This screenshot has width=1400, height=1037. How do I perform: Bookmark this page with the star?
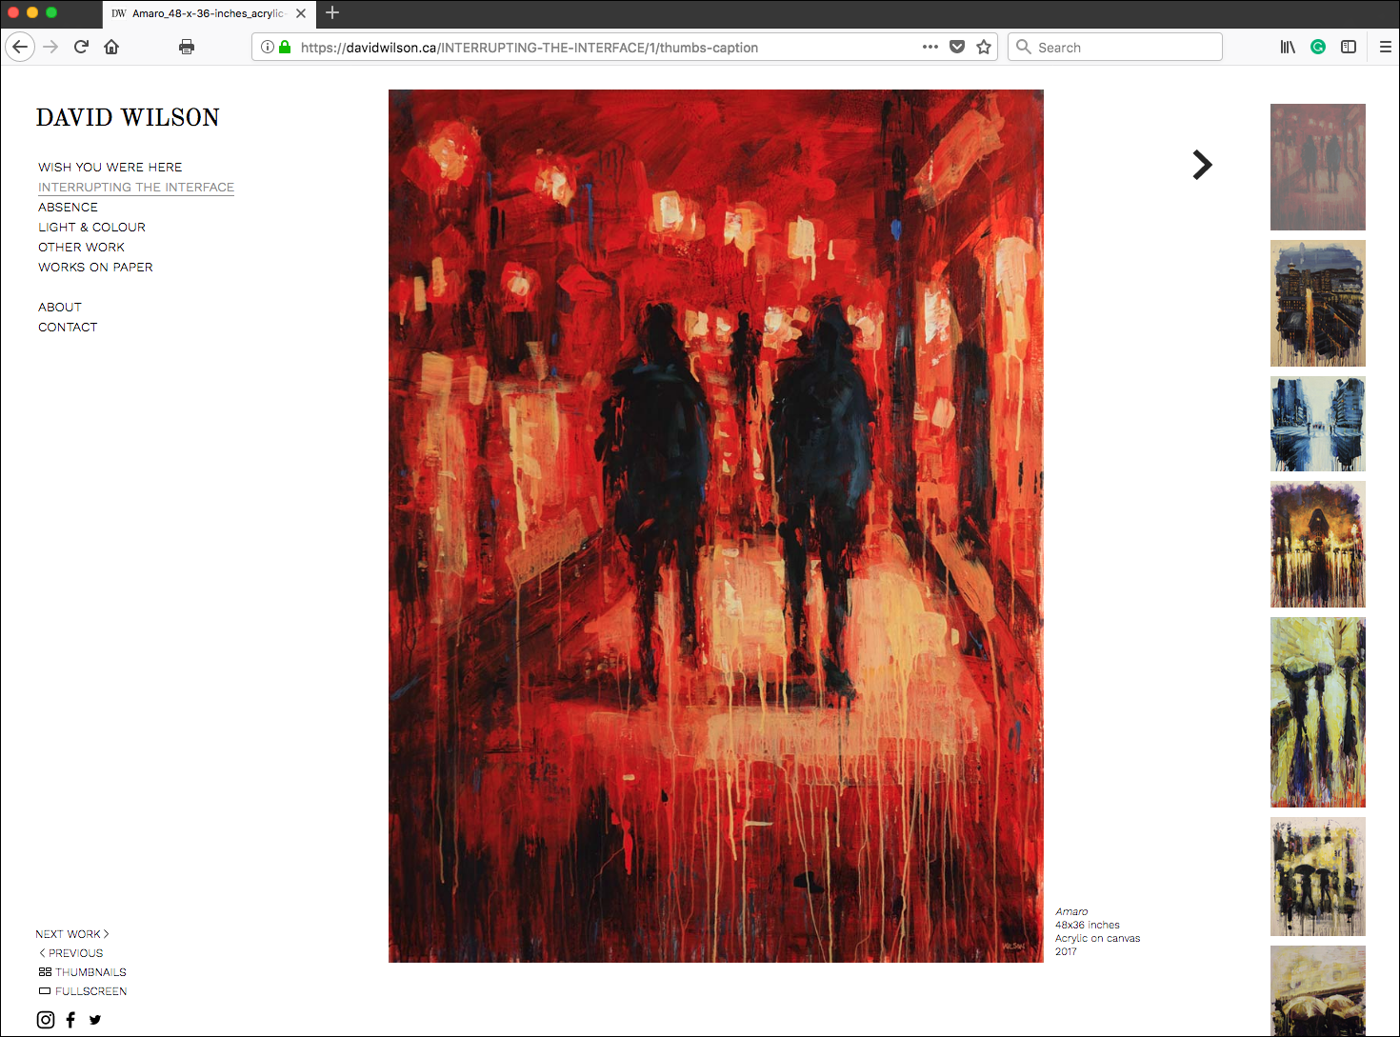[x=984, y=46]
